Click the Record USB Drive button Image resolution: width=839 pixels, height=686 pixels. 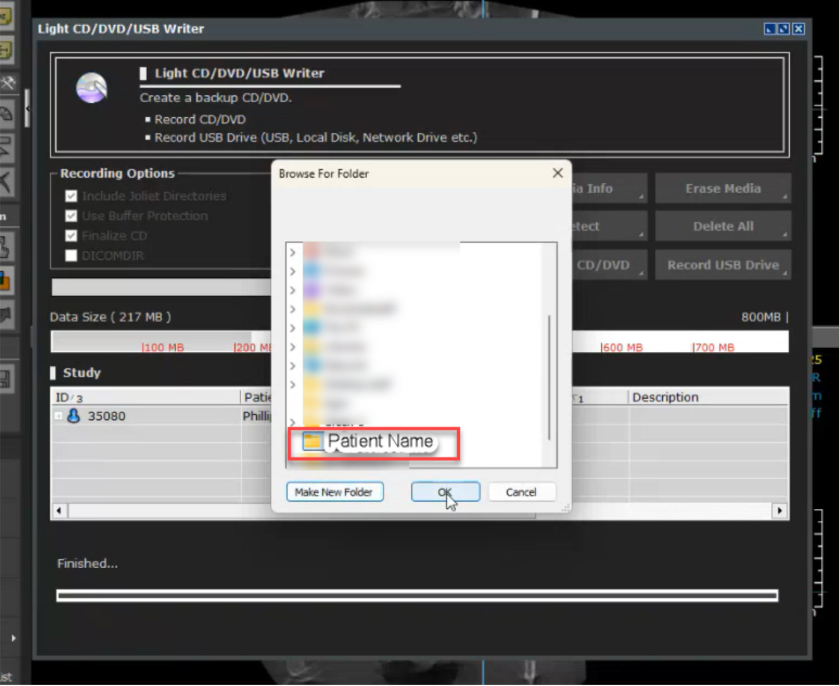(x=723, y=265)
